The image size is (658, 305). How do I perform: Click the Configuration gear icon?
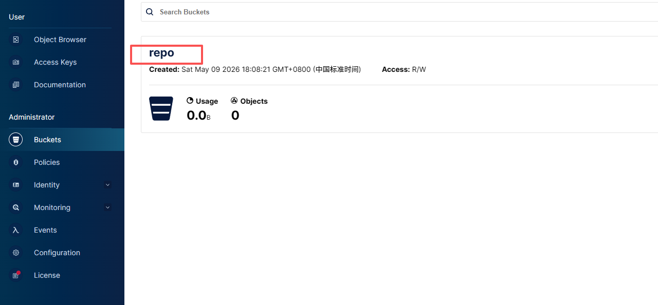(x=16, y=253)
